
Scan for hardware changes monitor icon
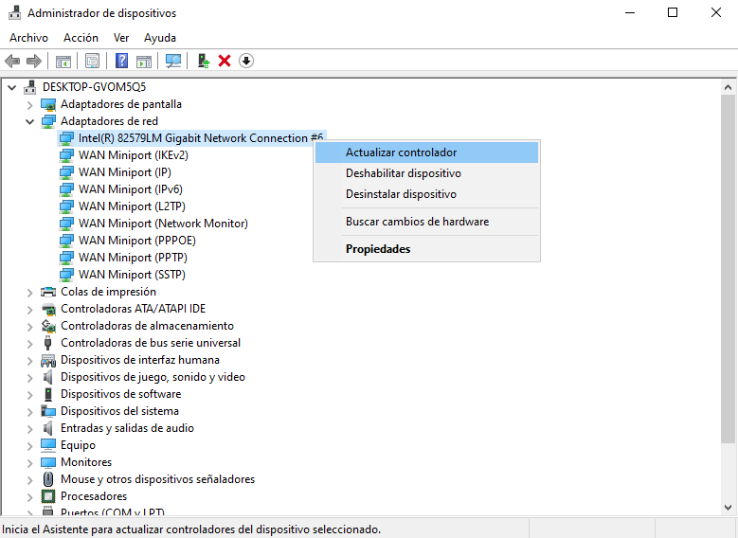pos(173,61)
